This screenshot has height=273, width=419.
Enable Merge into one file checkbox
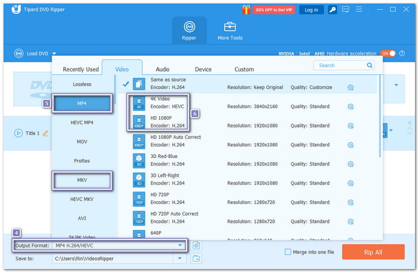click(288, 252)
